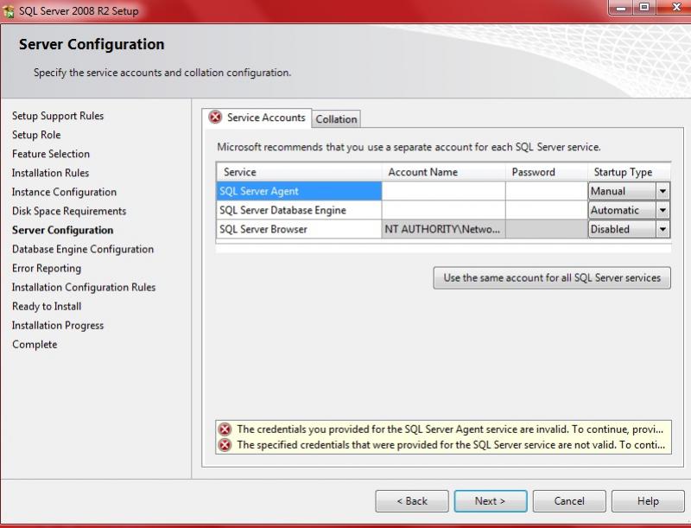Click the 'specified credentials... not valid' error message
This screenshot has width=691, height=528.
pyautogui.click(x=451, y=445)
